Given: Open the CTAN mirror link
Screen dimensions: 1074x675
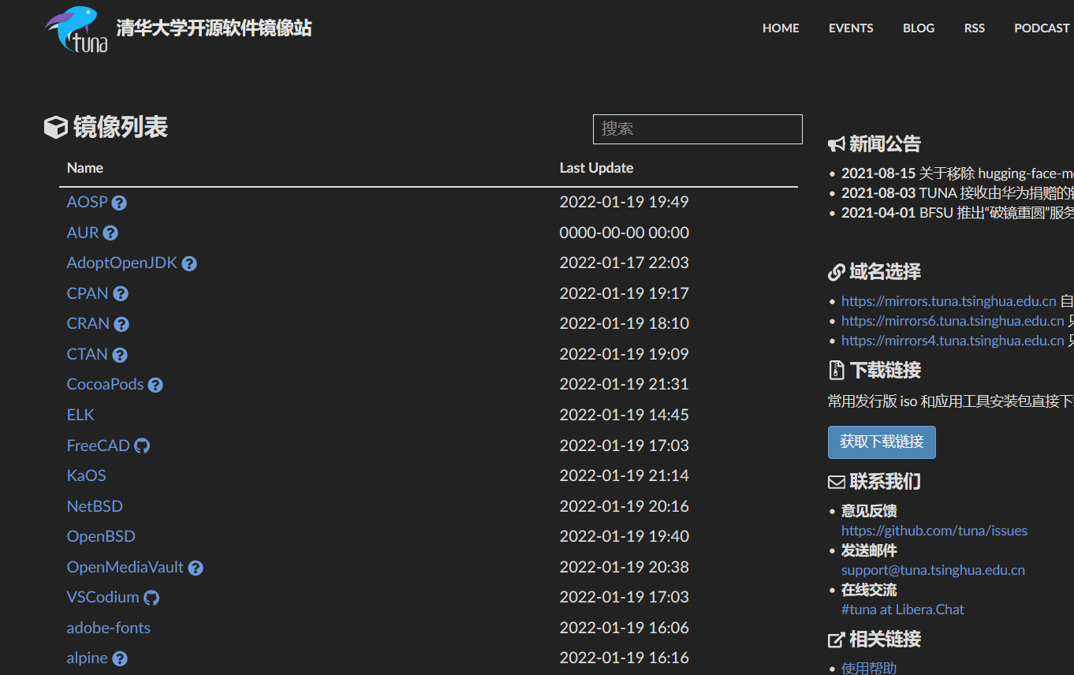Looking at the screenshot, I should coord(88,354).
